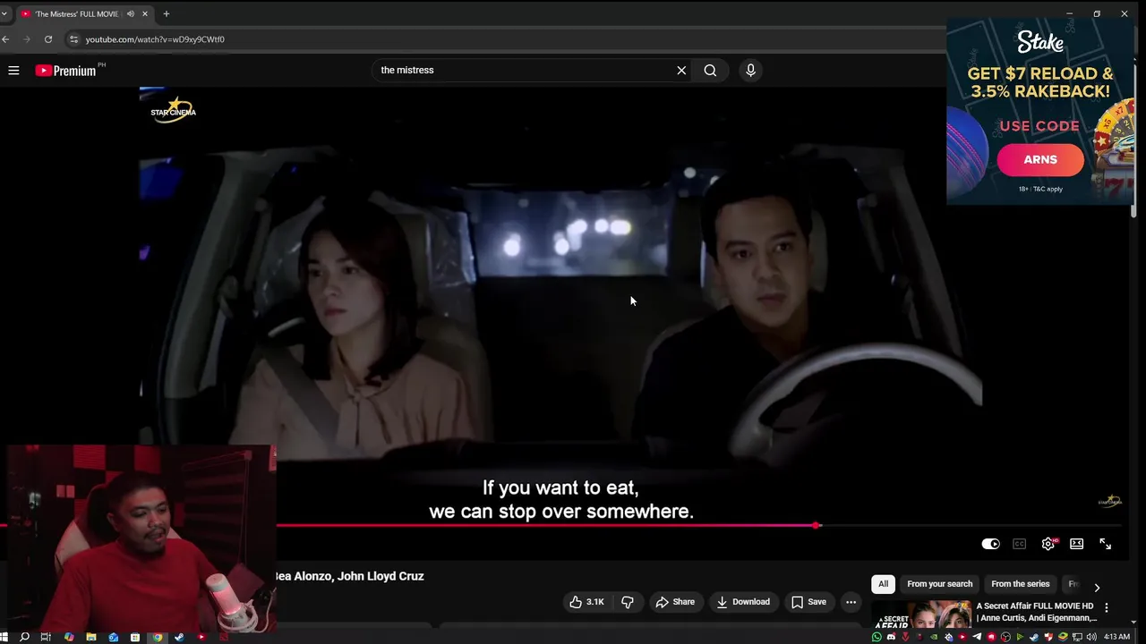The width and height of the screenshot is (1146, 644).
Task: Save the video to a playlist
Action: coord(808,602)
